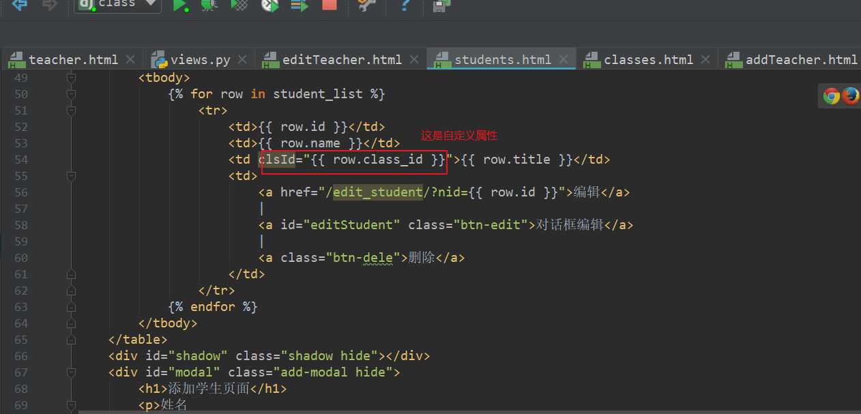Close the teacher.html tab
This screenshot has height=414, width=861.
(x=131, y=60)
